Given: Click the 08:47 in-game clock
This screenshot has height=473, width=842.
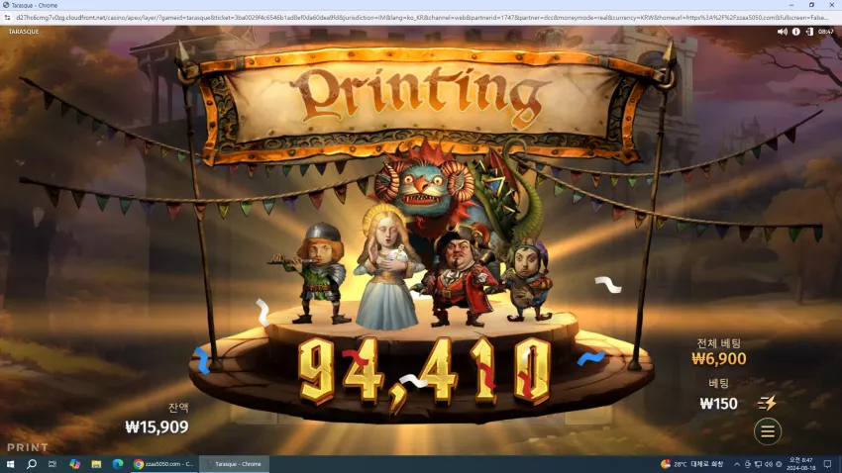Looking at the screenshot, I should (825, 32).
